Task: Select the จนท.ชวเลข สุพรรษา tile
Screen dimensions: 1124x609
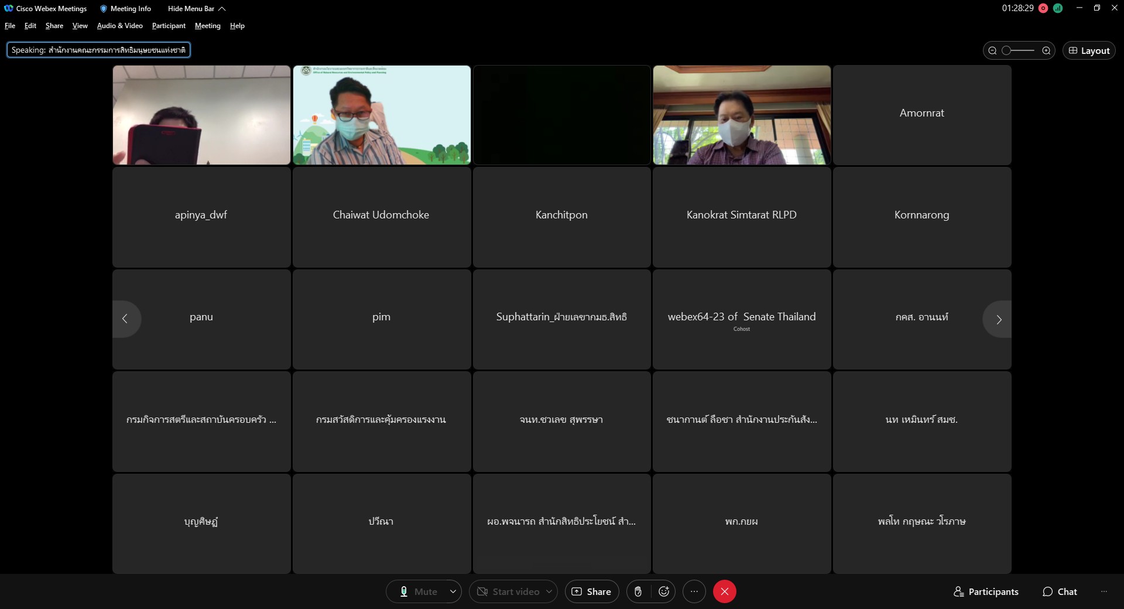Action: (562, 422)
